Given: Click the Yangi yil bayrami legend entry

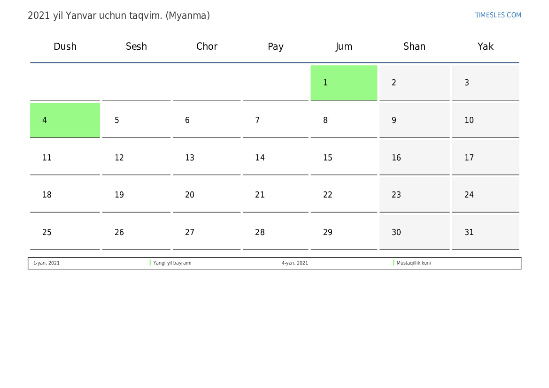Looking at the screenshot, I should click(x=172, y=263).
